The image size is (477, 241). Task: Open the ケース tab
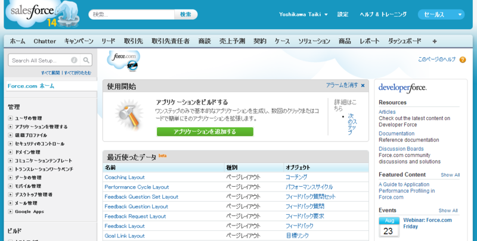(282, 41)
